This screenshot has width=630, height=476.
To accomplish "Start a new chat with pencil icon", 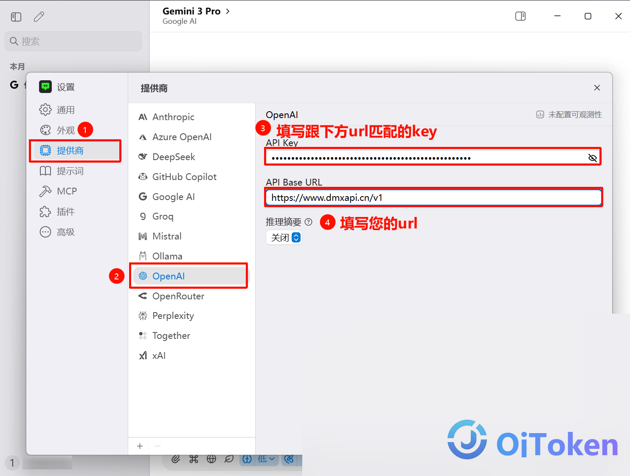I will coord(39,17).
